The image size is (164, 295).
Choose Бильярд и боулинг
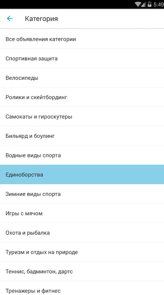[x=82, y=136]
